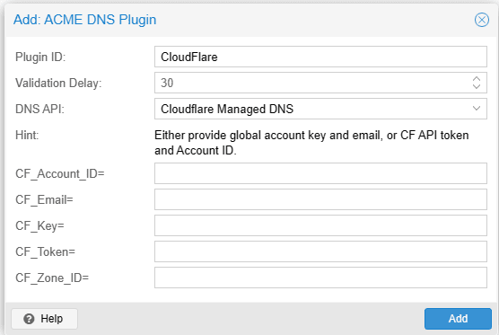Click the 'CF_Email=' label

click(44, 199)
